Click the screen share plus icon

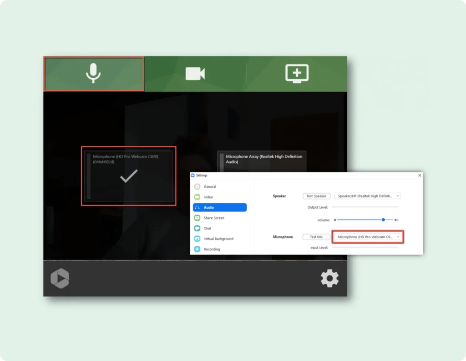coord(297,73)
